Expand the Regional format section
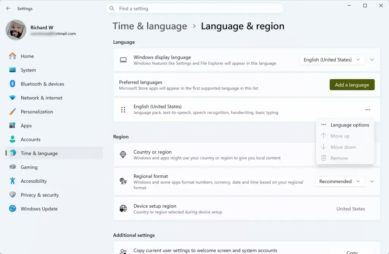The width and height of the screenshot is (389, 254). [372, 181]
